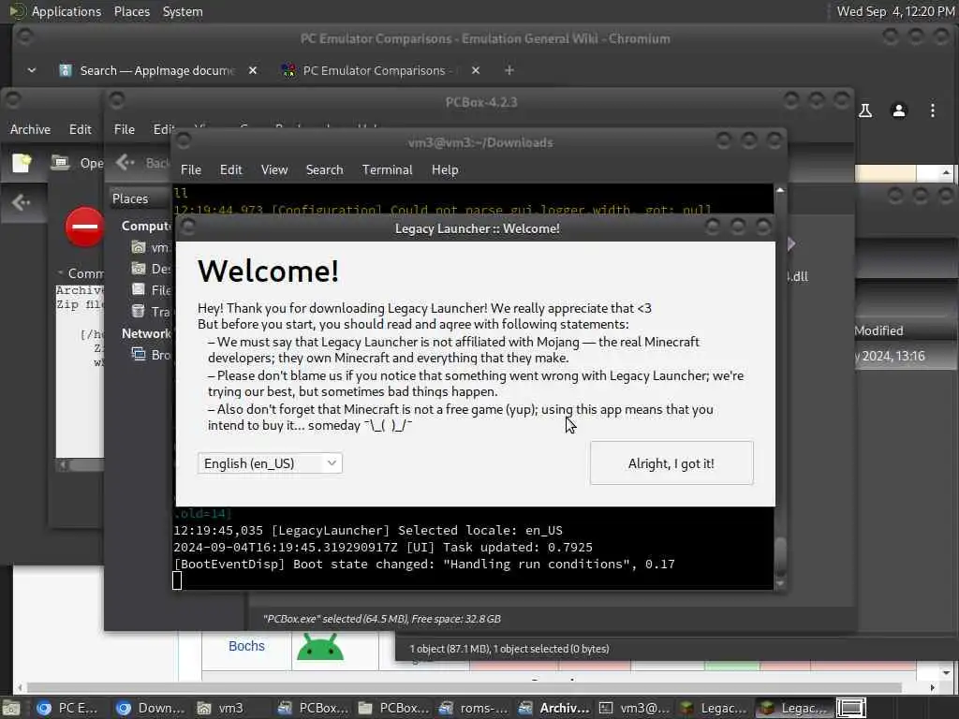Close the Search — AppImage tab
Viewport: 959px width, 719px height.
(253, 70)
